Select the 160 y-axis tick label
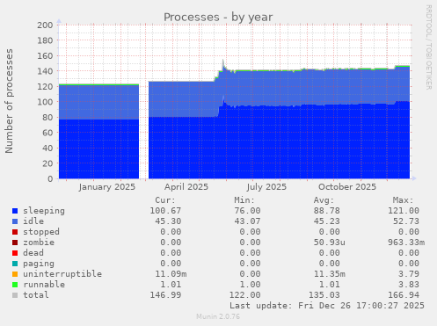 pyautogui.click(x=45, y=55)
